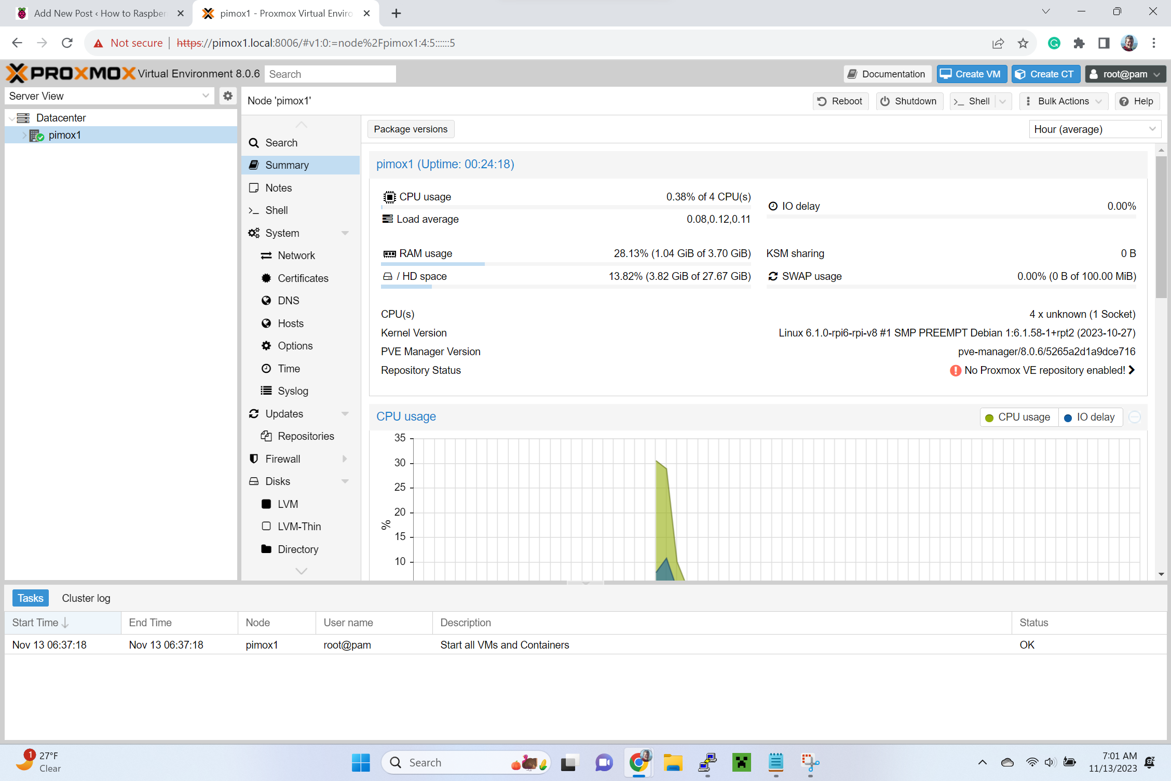Open the Notes panel in the node menu
The height and width of the screenshot is (781, 1171).
[278, 188]
